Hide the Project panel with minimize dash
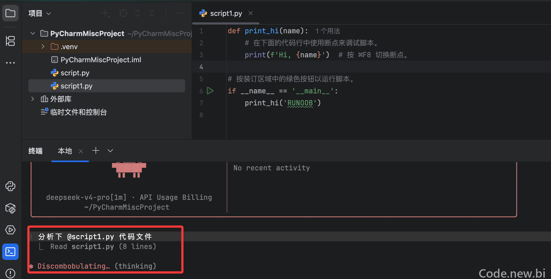Viewport: 551px width, 279px height. click(180, 13)
